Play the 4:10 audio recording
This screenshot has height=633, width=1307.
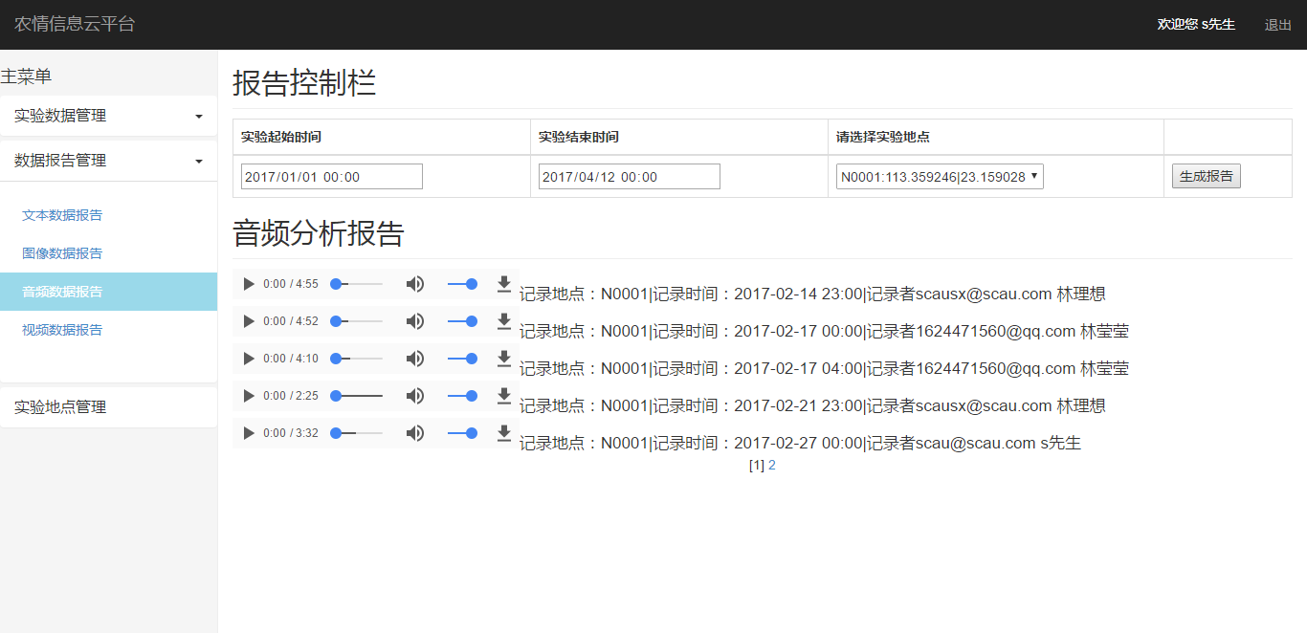tap(249, 359)
